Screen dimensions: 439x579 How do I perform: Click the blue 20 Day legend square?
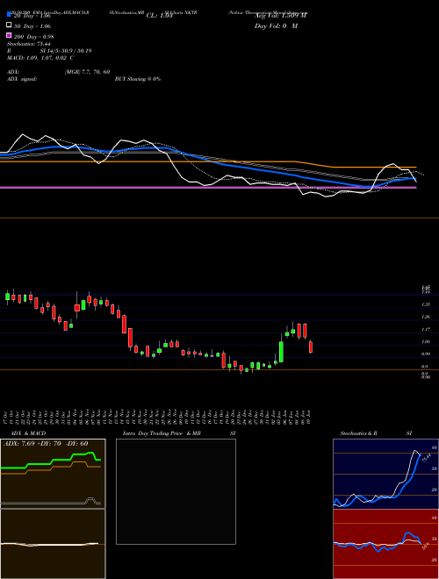click(x=10, y=15)
